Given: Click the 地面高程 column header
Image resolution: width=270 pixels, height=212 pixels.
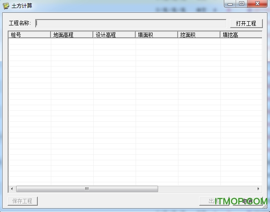Looking at the screenshot, I should [x=72, y=35].
